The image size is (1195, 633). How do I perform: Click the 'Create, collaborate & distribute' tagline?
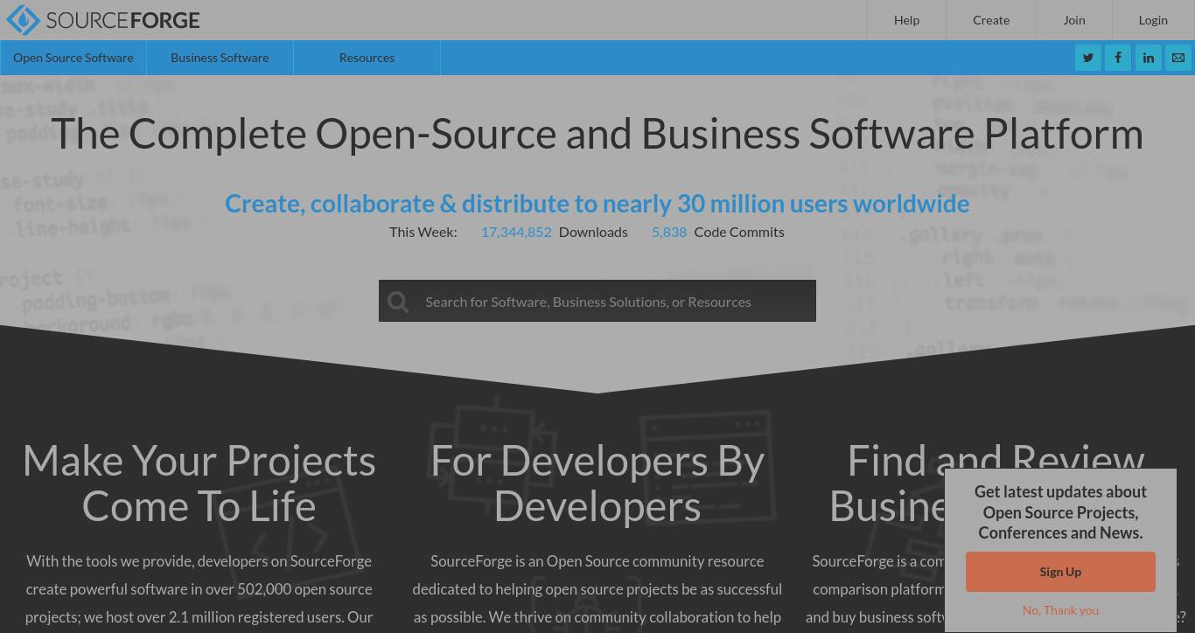tap(597, 203)
